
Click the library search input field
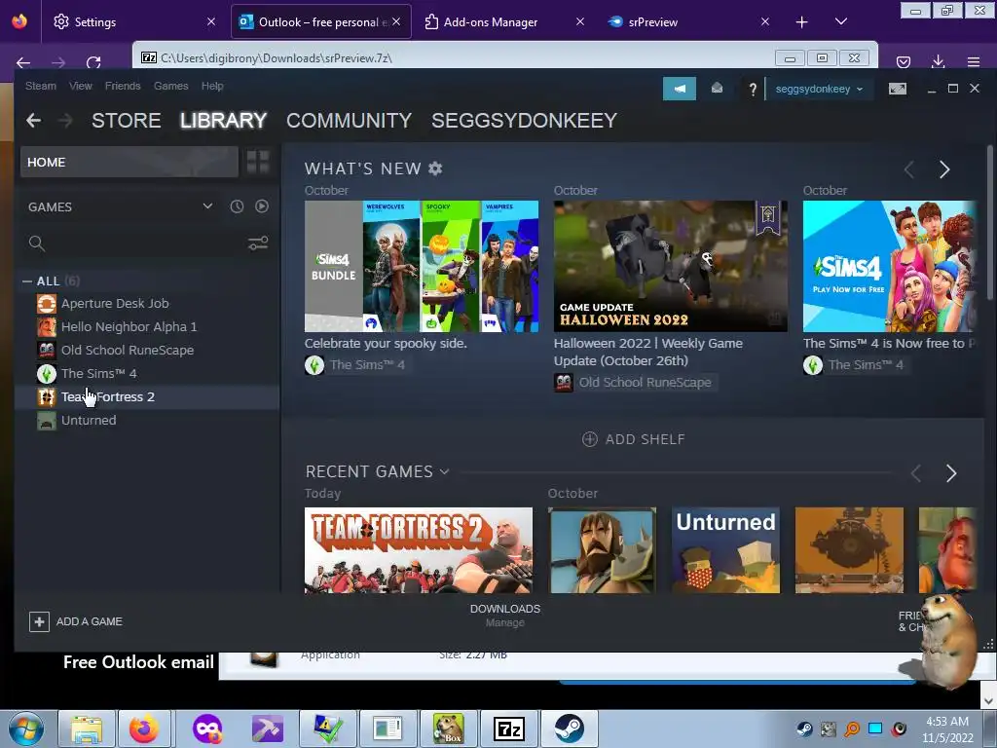click(144, 243)
